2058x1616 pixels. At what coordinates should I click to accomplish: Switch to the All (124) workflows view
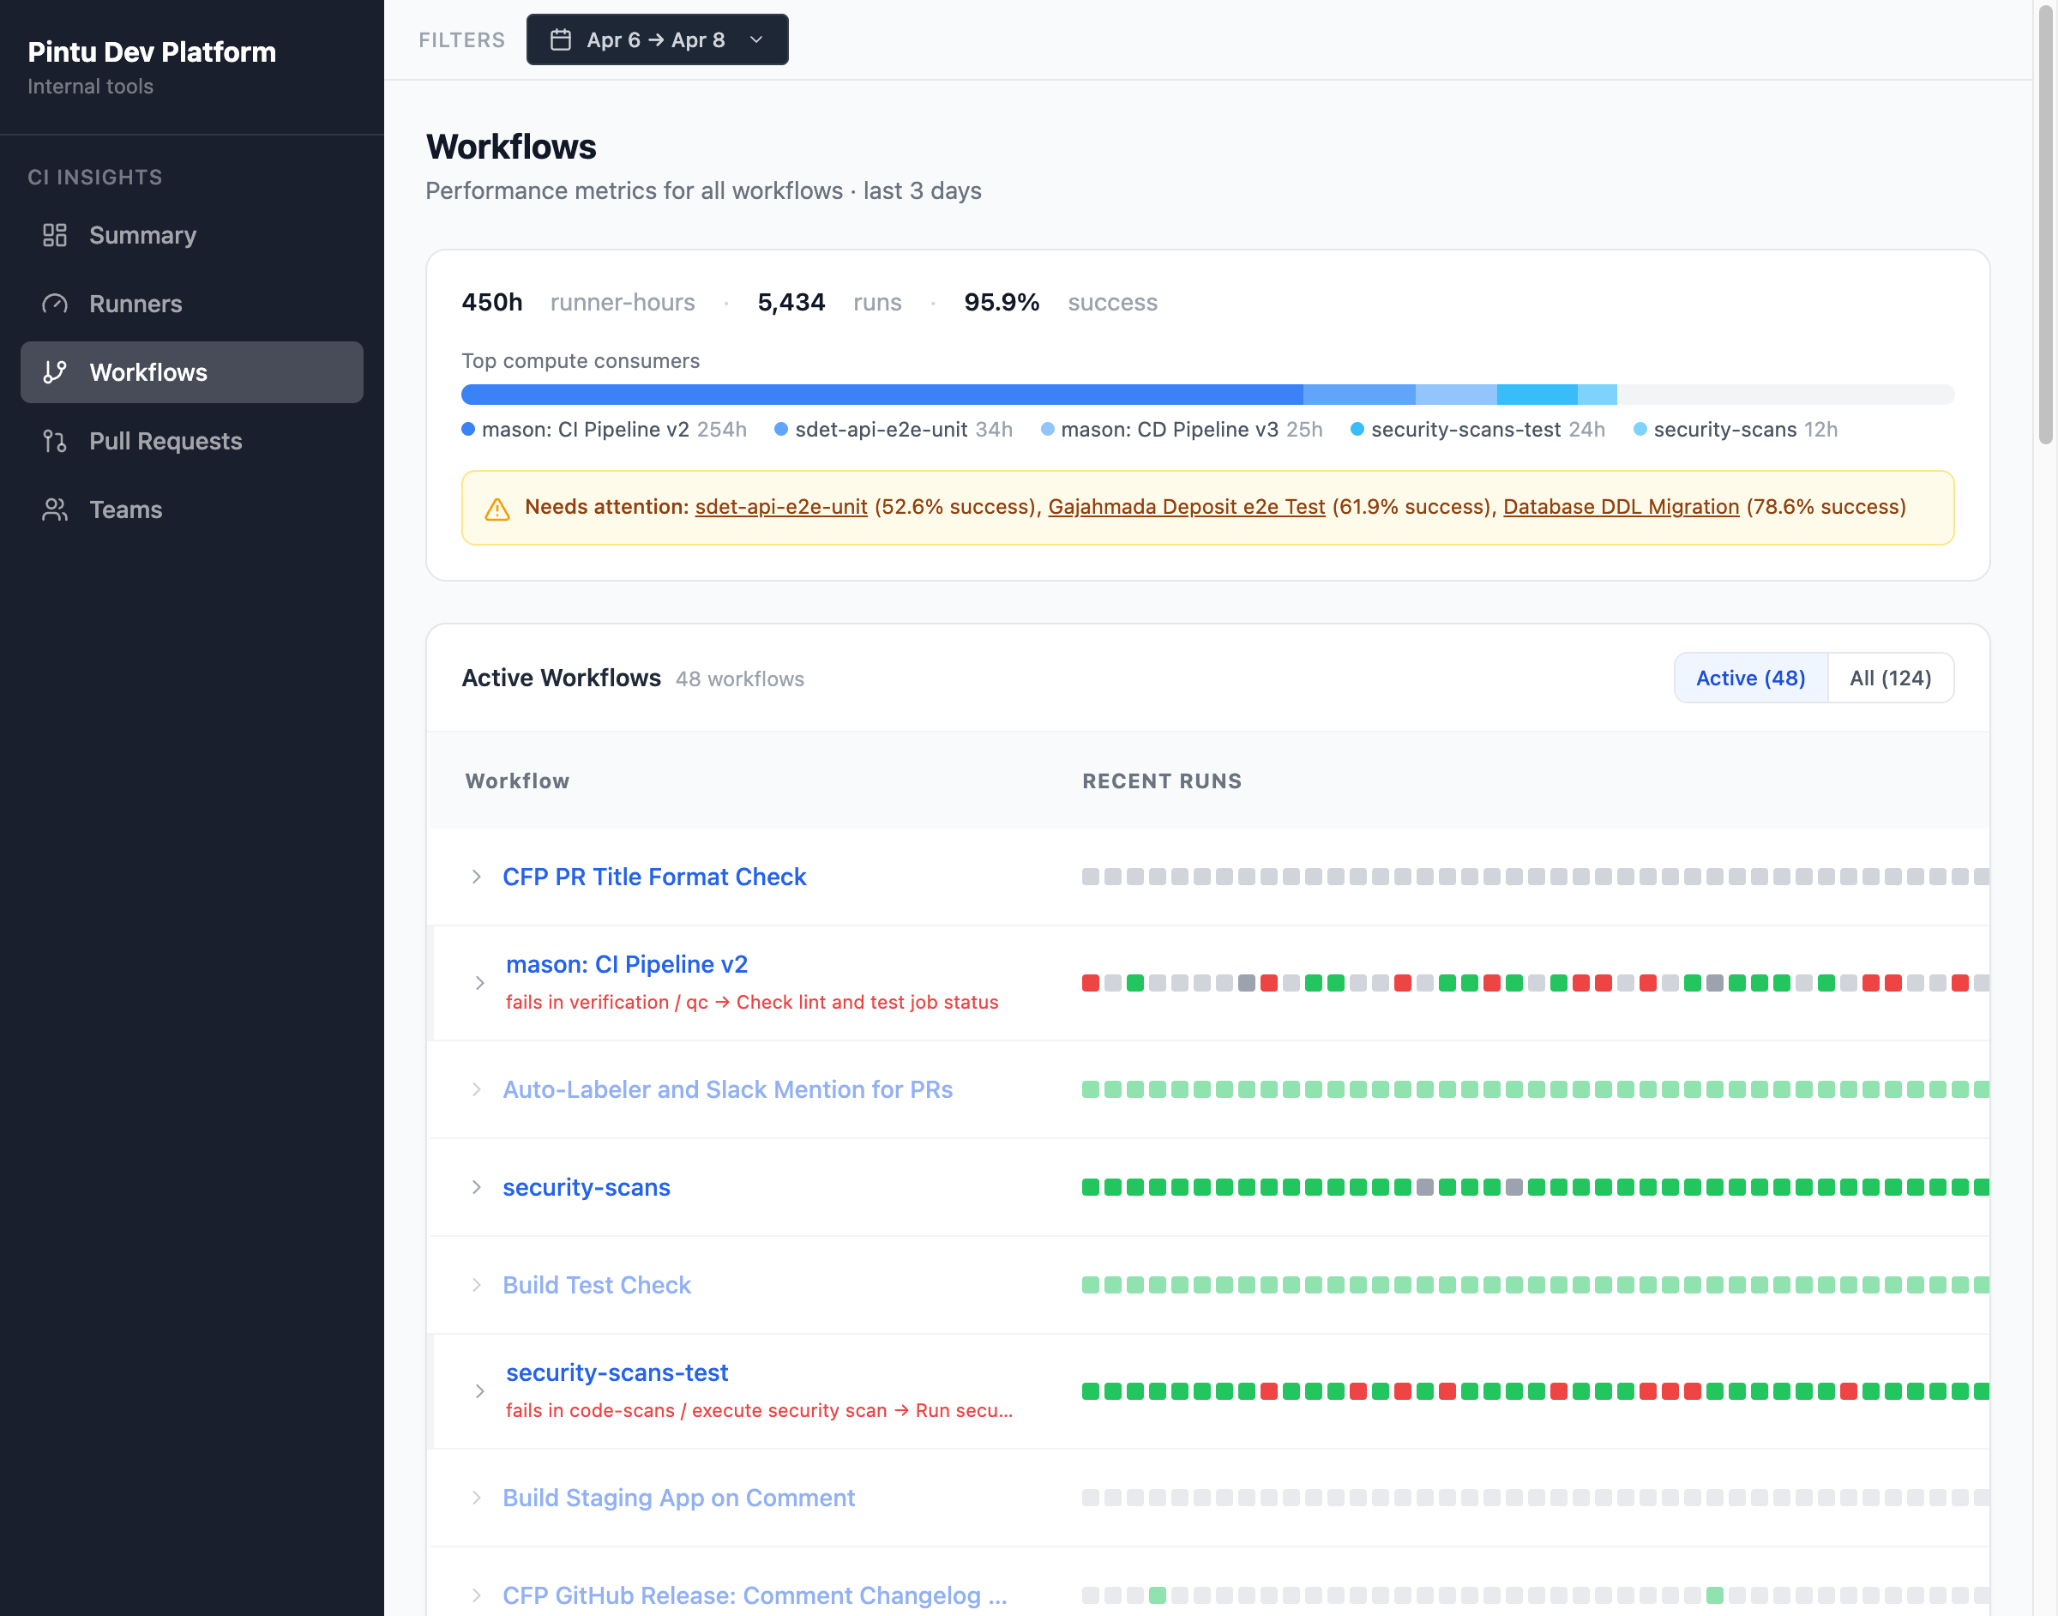[x=1890, y=678]
